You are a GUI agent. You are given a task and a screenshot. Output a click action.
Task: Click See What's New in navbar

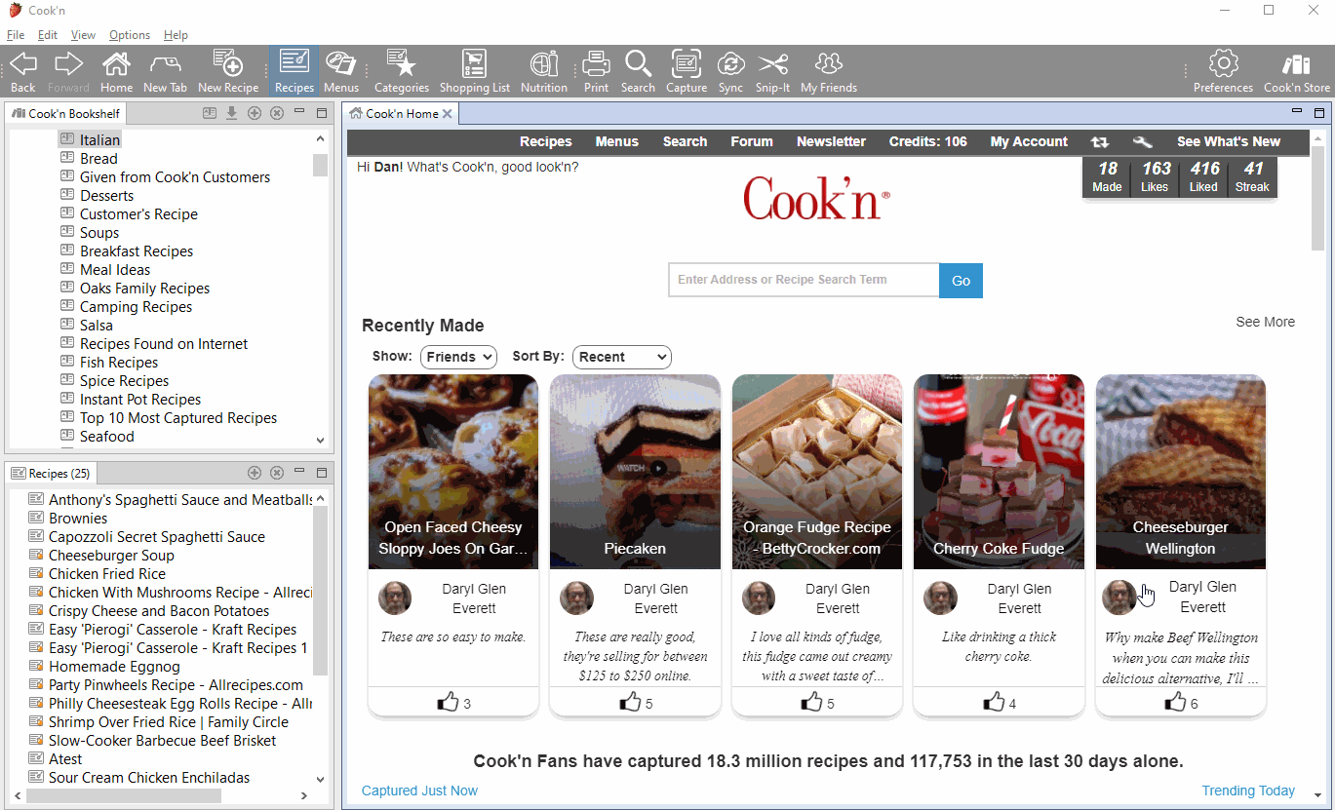coord(1229,141)
